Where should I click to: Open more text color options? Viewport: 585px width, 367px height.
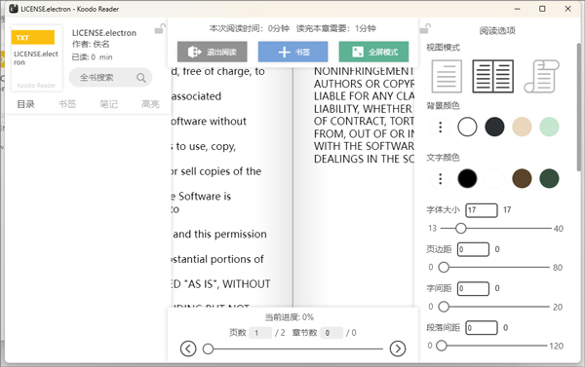click(441, 178)
